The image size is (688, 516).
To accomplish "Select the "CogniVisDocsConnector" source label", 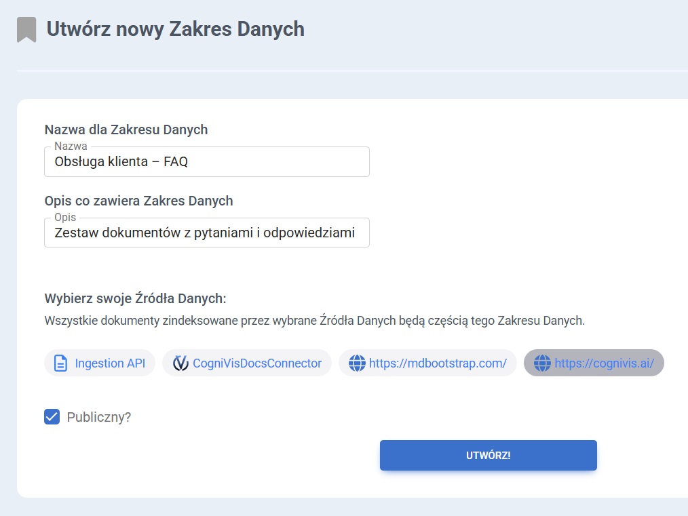I will point(257,363).
